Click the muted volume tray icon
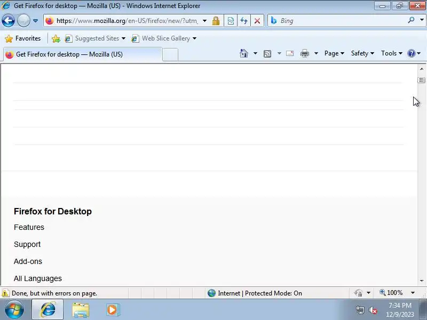427x320 pixels. coord(373,310)
